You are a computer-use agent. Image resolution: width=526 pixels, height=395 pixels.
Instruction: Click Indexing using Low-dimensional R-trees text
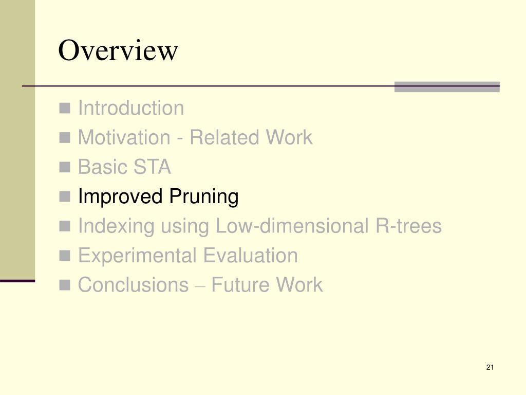click(x=260, y=226)
